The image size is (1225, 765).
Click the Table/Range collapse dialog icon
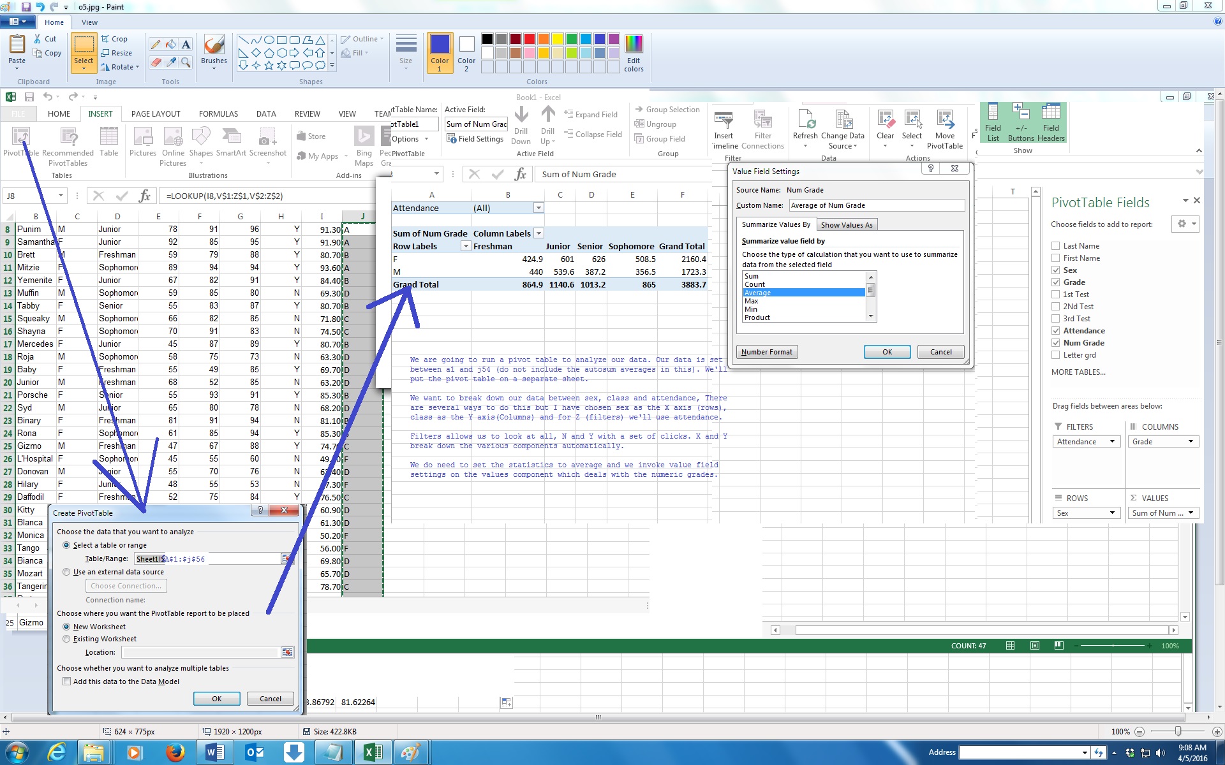point(287,559)
